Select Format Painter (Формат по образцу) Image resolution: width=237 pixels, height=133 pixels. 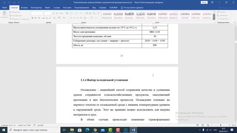pyautogui.click(x=19, y=19)
